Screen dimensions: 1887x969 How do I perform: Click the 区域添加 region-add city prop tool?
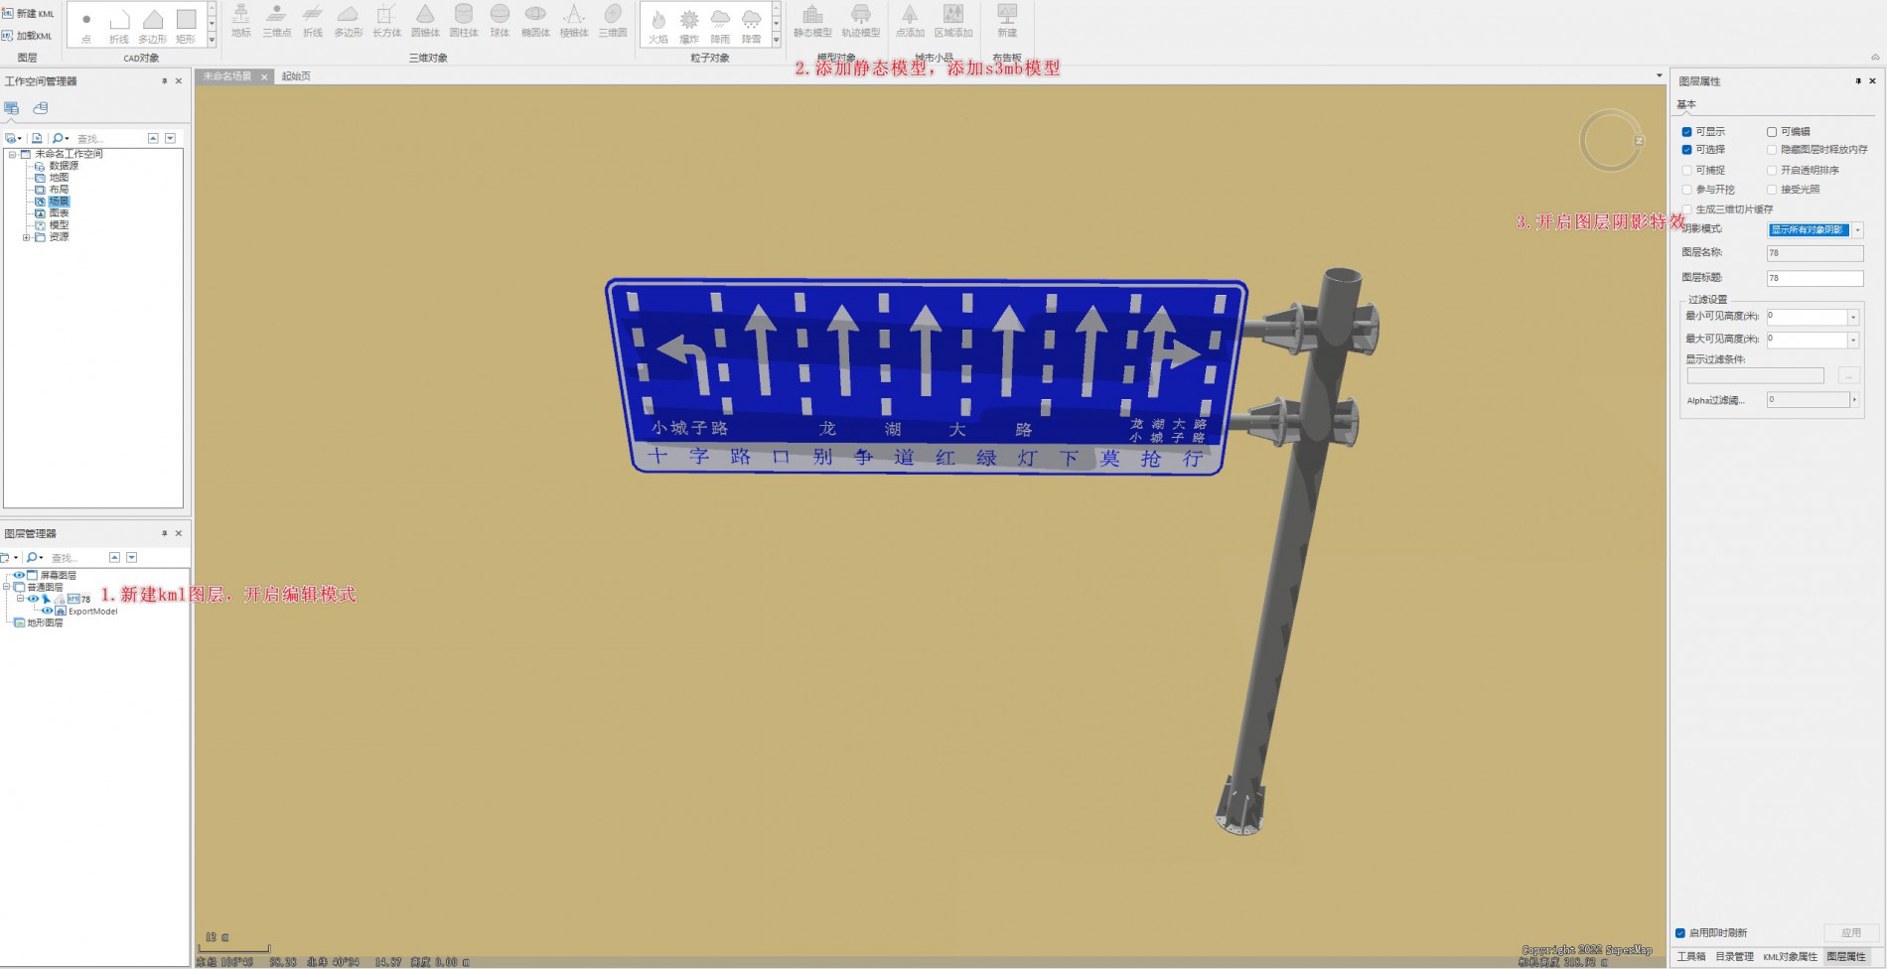[x=953, y=21]
